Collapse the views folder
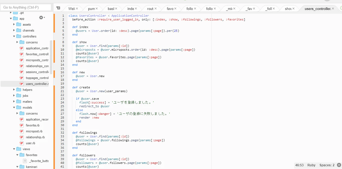Image resolution: width=342 pixels, height=169 pixels. click(x=14, y=149)
